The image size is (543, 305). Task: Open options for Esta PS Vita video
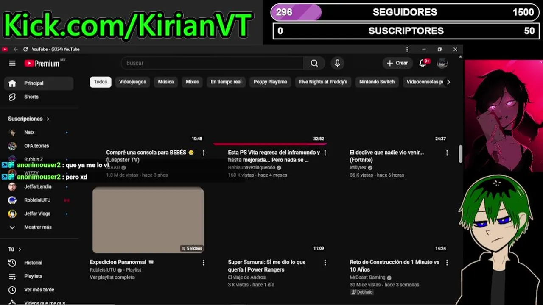pyautogui.click(x=325, y=153)
